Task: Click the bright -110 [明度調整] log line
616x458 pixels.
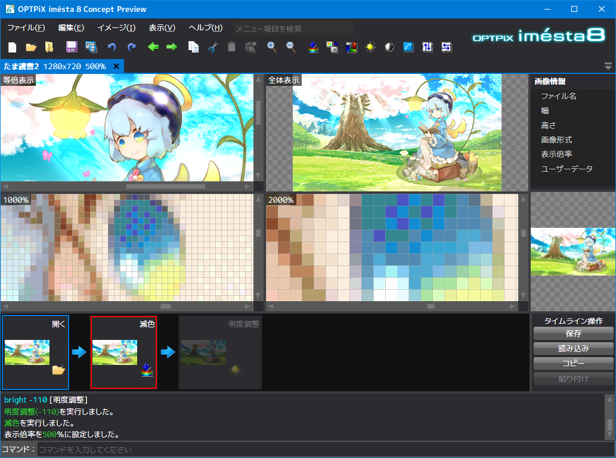Action: 46,400
